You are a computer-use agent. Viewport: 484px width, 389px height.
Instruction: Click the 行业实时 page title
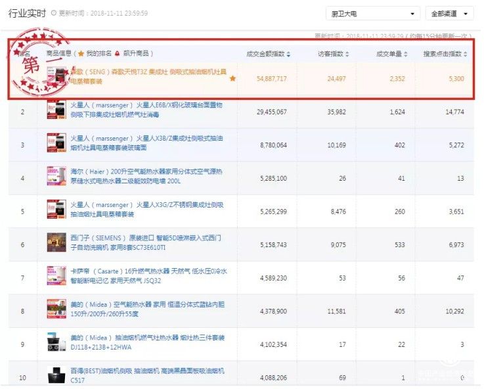point(26,13)
